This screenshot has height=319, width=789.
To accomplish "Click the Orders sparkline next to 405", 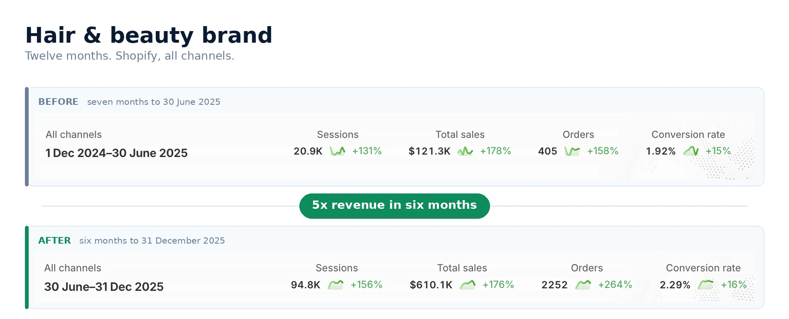I will click(x=572, y=151).
